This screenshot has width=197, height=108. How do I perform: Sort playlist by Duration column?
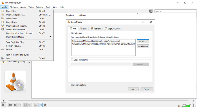(x=70, y=15)
